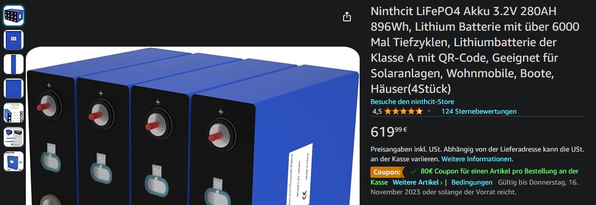Click the main battery product image
Image resolution: width=596 pixels, height=205 pixels.
pos(192,126)
